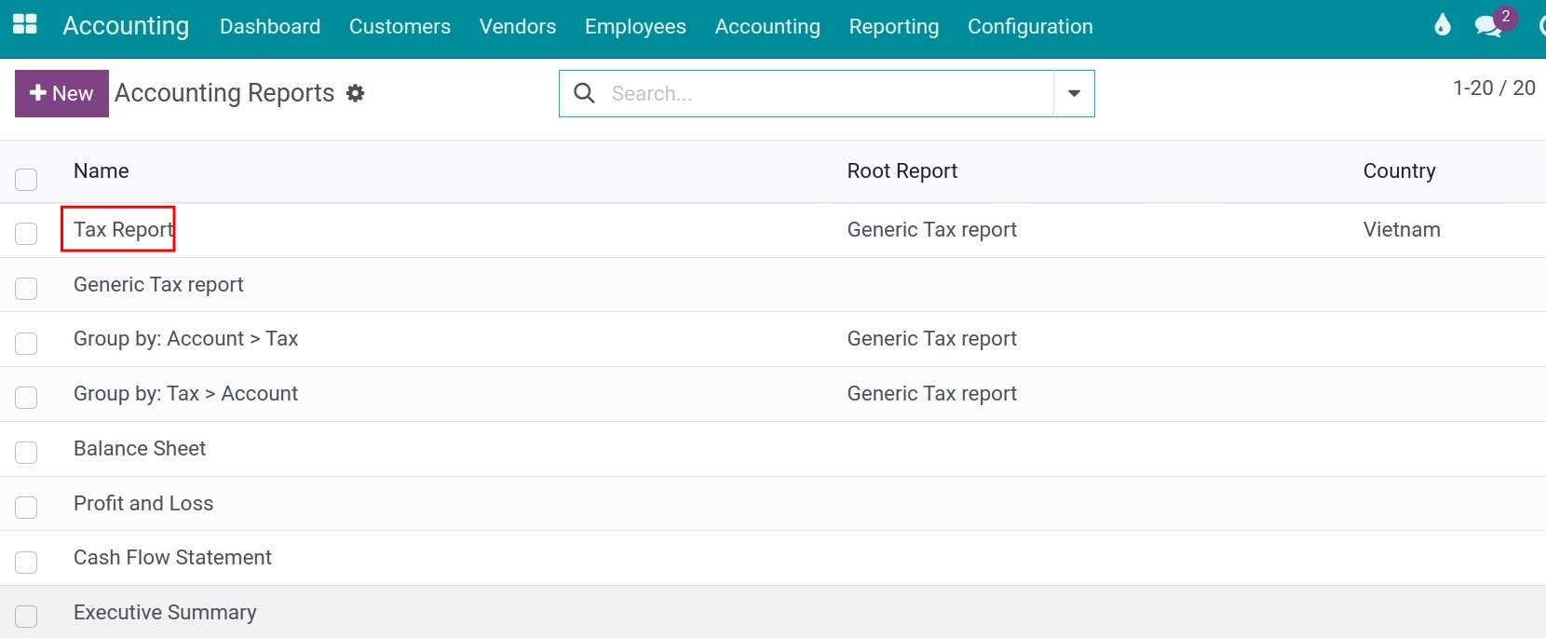
Task: Check the box for Tax Report row
Action: coord(26,233)
